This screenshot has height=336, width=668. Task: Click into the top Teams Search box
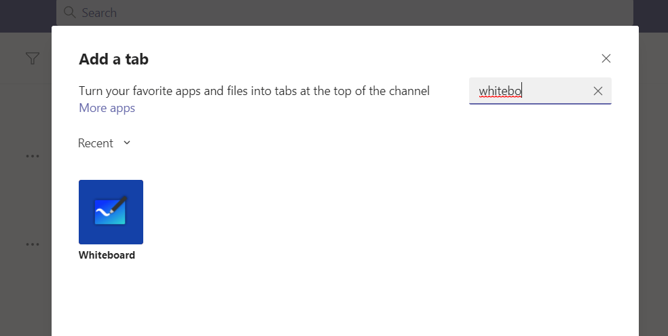(x=339, y=12)
